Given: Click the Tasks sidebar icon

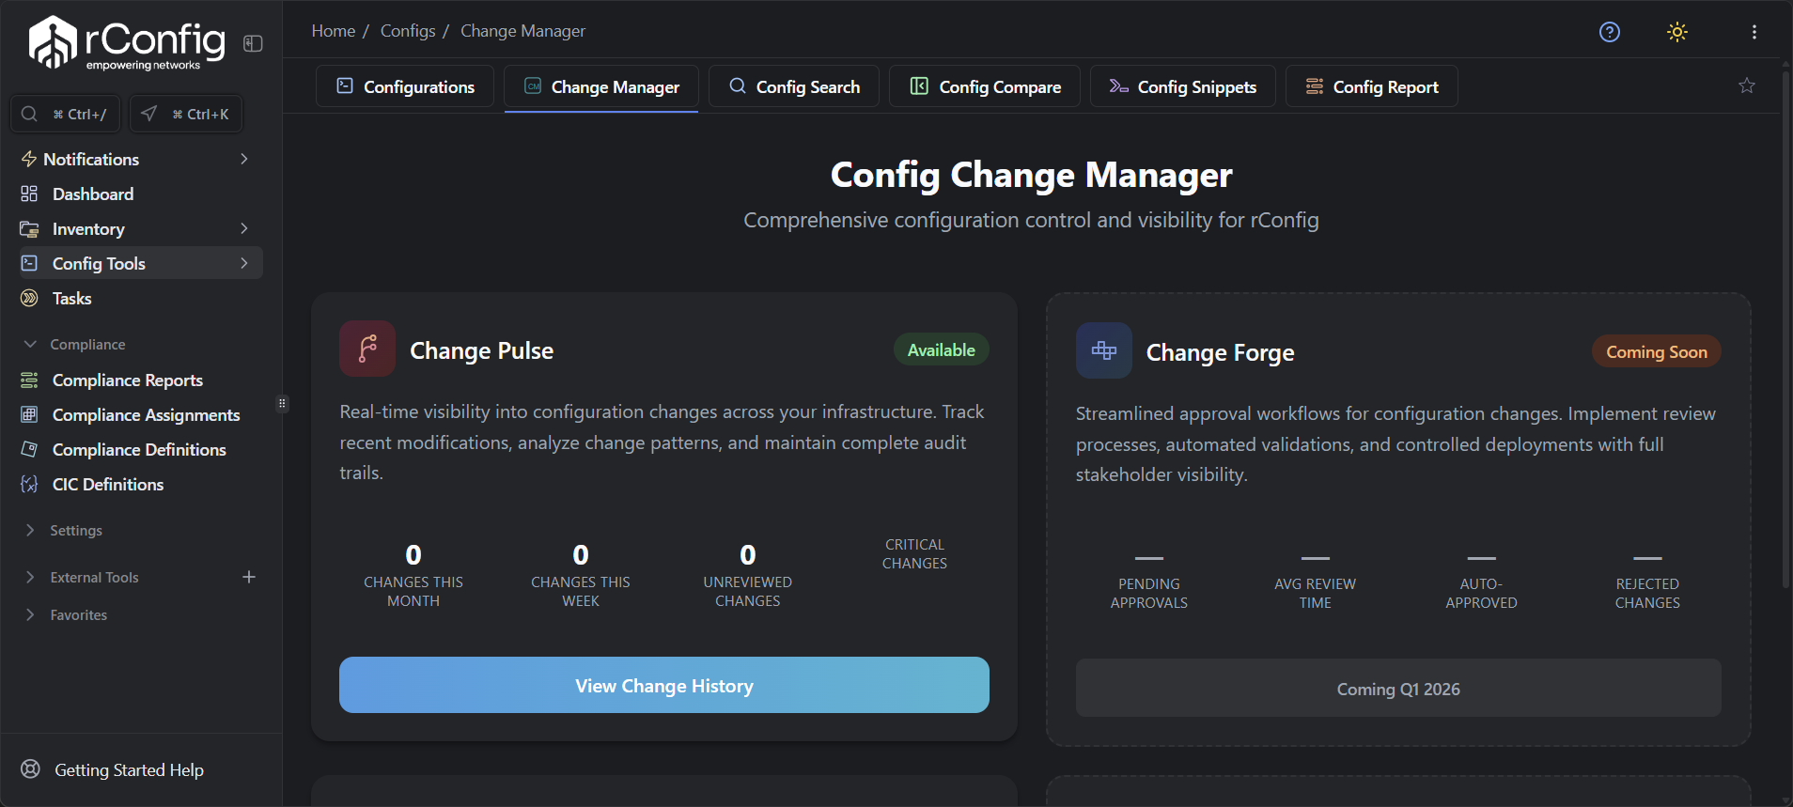Looking at the screenshot, I should pos(29,298).
